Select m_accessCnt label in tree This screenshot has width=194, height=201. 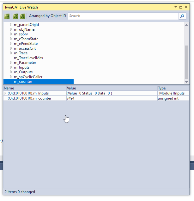25,48
